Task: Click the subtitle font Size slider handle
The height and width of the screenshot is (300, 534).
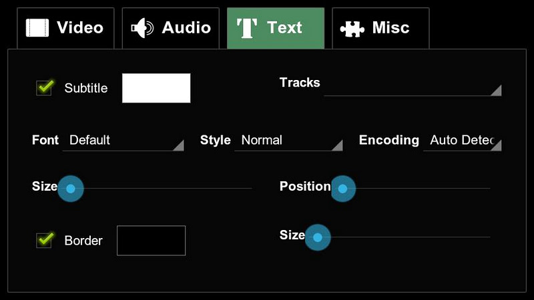Action: coord(71,189)
